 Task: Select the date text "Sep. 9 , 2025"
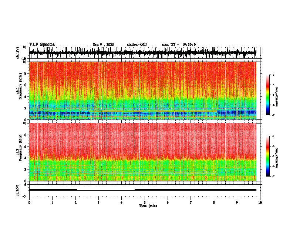click(103, 45)
